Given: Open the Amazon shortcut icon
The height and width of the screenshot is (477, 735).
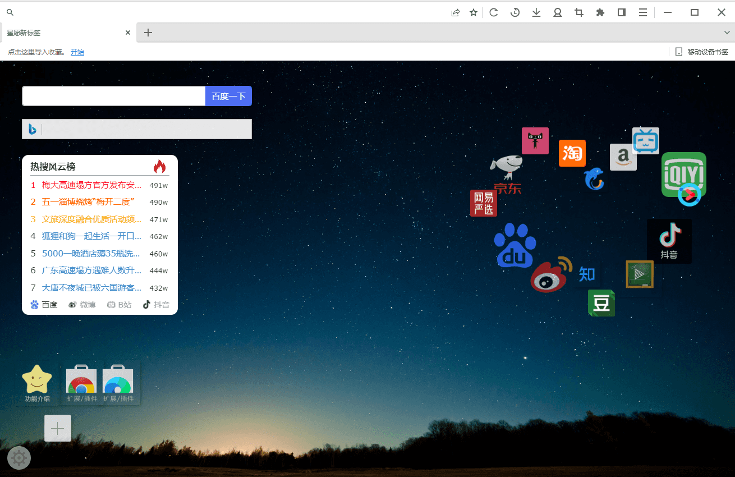Looking at the screenshot, I should click(x=623, y=157).
